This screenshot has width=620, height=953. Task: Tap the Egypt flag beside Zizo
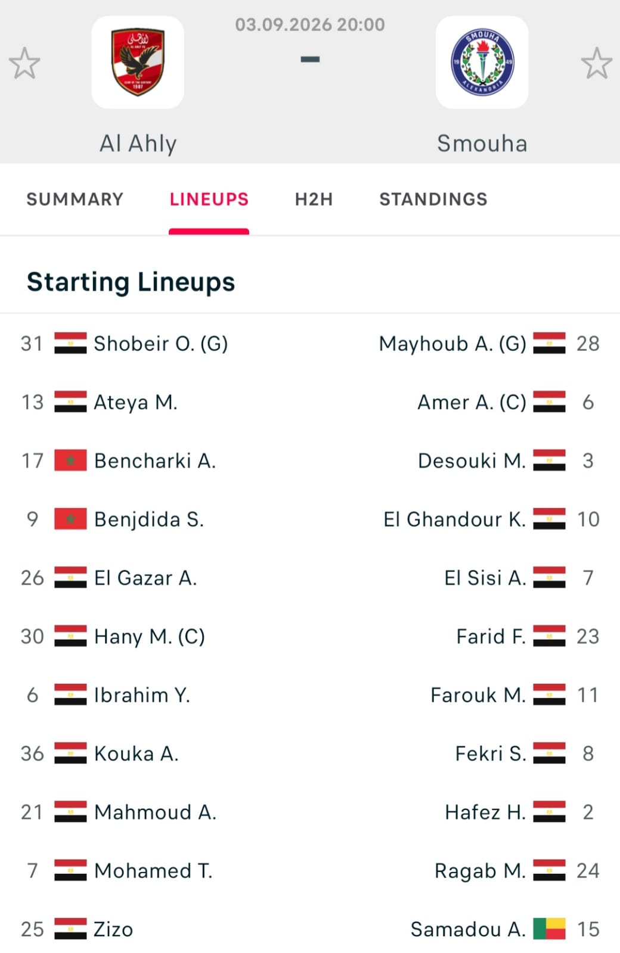[x=70, y=929]
